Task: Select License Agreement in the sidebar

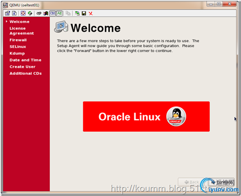Action: point(21,31)
